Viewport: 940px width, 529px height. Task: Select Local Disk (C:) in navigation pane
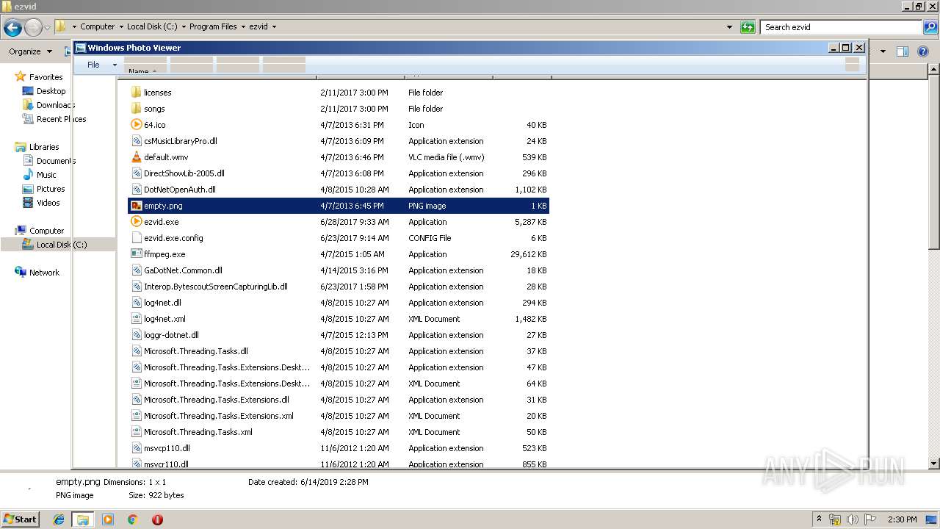[x=62, y=245]
